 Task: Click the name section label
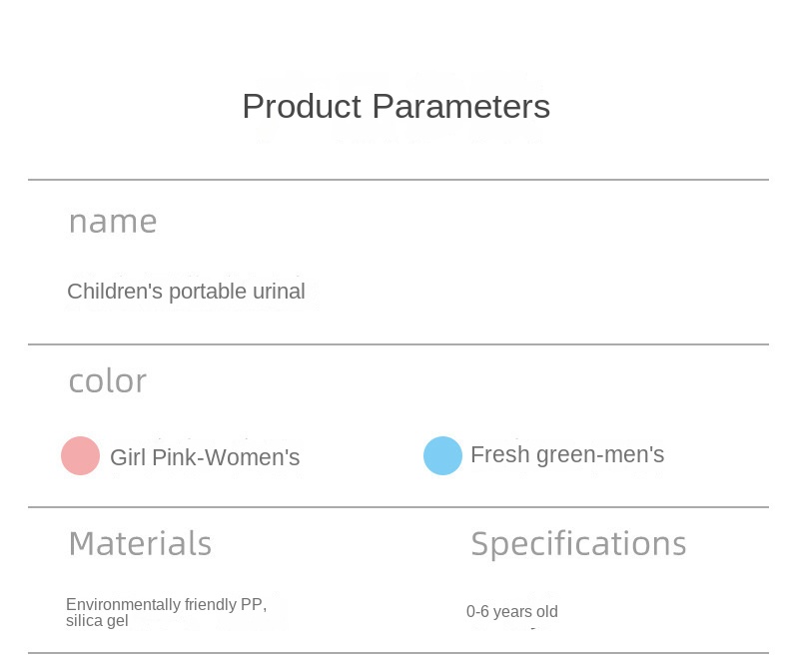[x=112, y=221]
